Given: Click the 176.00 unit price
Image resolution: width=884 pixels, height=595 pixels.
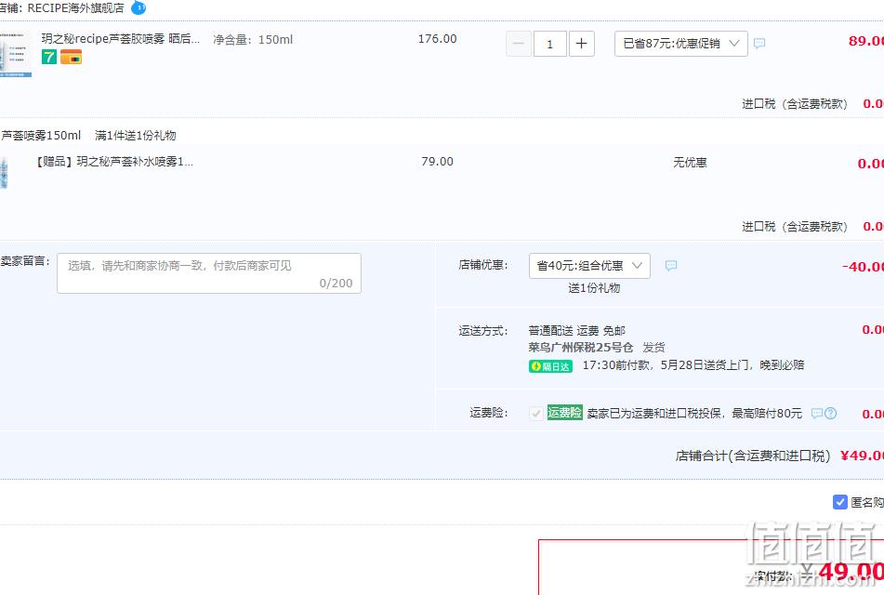Looking at the screenshot, I should click(x=438, y=39).
